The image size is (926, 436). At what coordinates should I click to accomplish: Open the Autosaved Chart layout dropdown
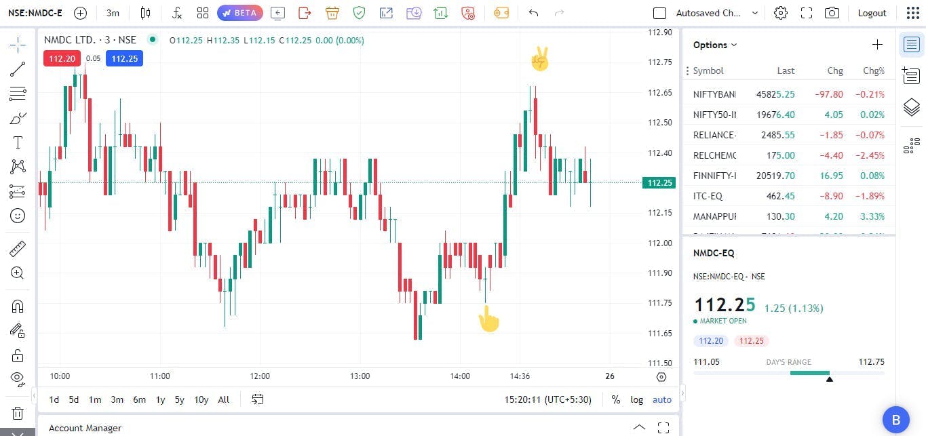717,13
